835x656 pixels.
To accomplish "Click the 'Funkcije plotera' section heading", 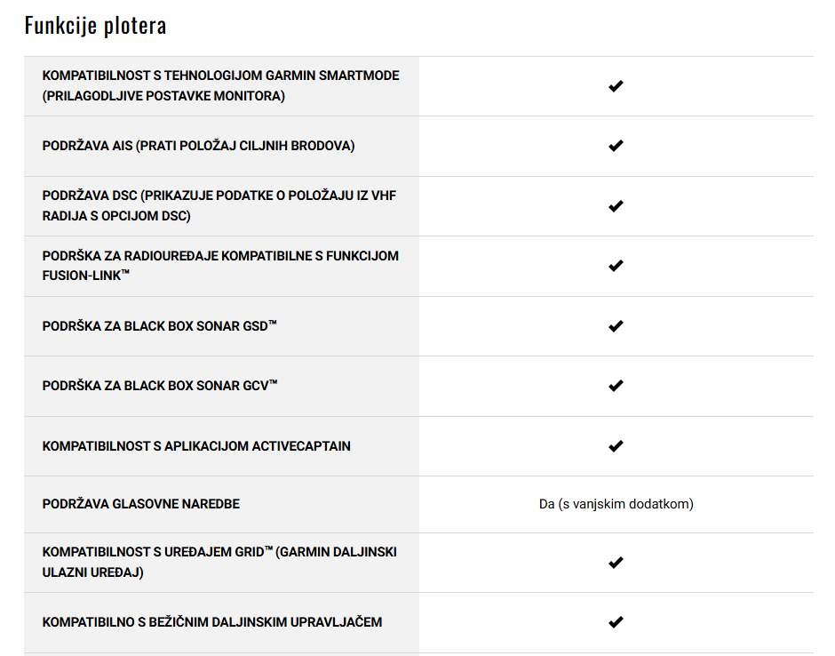I will point(95,25).
